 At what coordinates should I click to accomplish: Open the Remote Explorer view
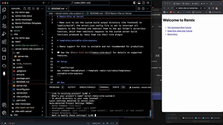4,50
